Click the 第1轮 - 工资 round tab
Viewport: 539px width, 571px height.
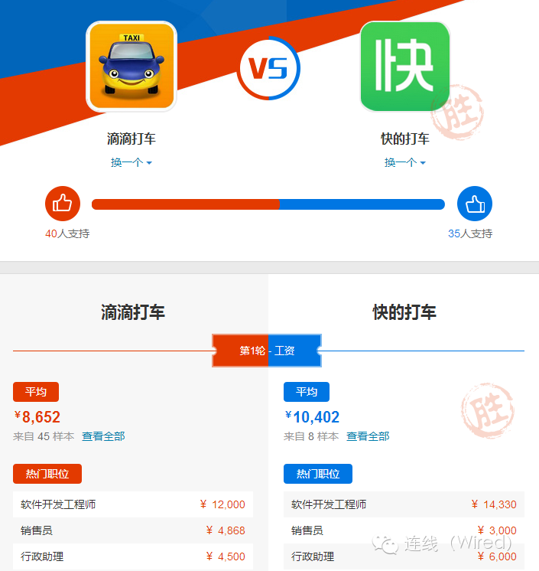pos(267,351)
